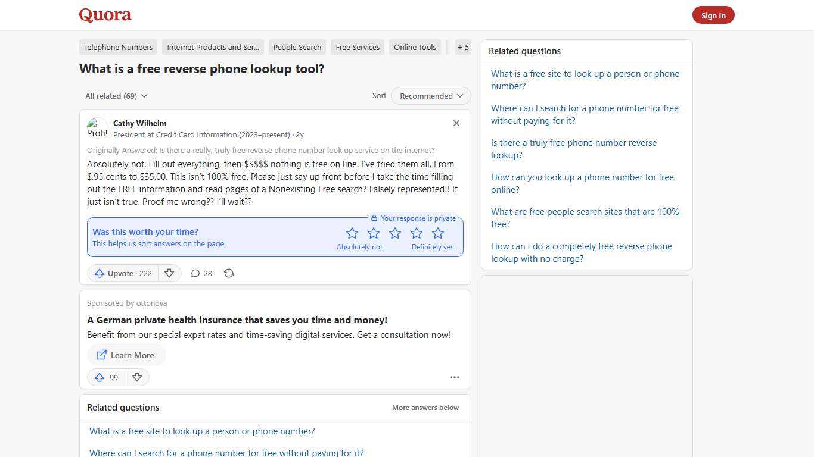
Task: Select the second star rating
Action: click(373, 233)
